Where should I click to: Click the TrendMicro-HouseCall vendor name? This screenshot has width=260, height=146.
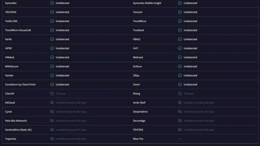tap(18, 30)
